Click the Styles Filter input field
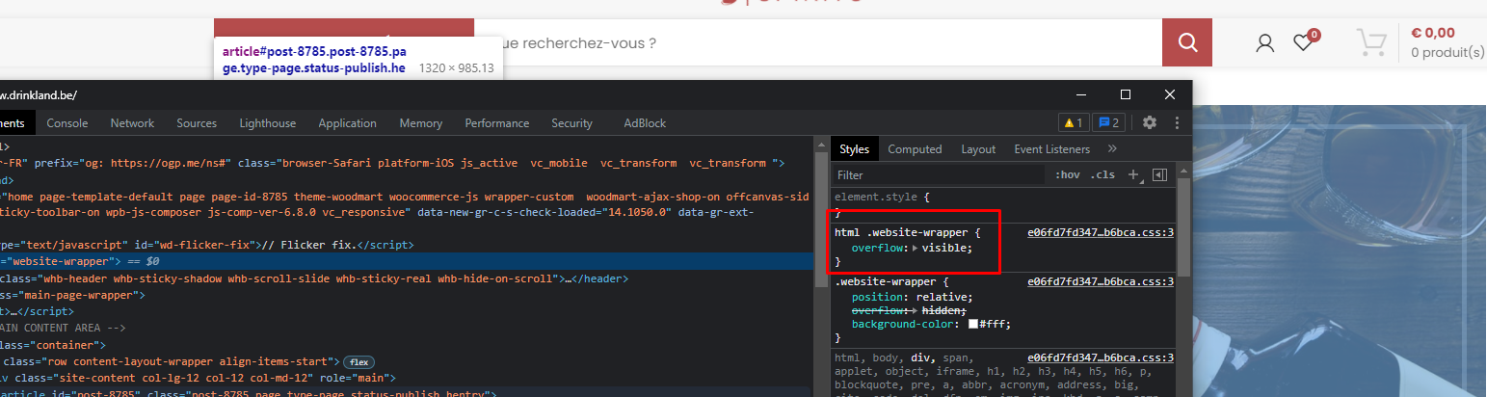1487x397 pixels. 939,175
